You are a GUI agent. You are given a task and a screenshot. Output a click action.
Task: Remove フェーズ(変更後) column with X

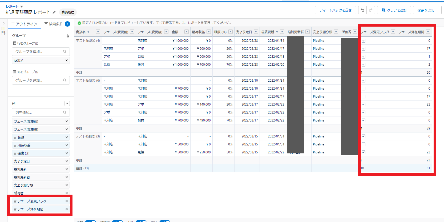pos(67,129)
